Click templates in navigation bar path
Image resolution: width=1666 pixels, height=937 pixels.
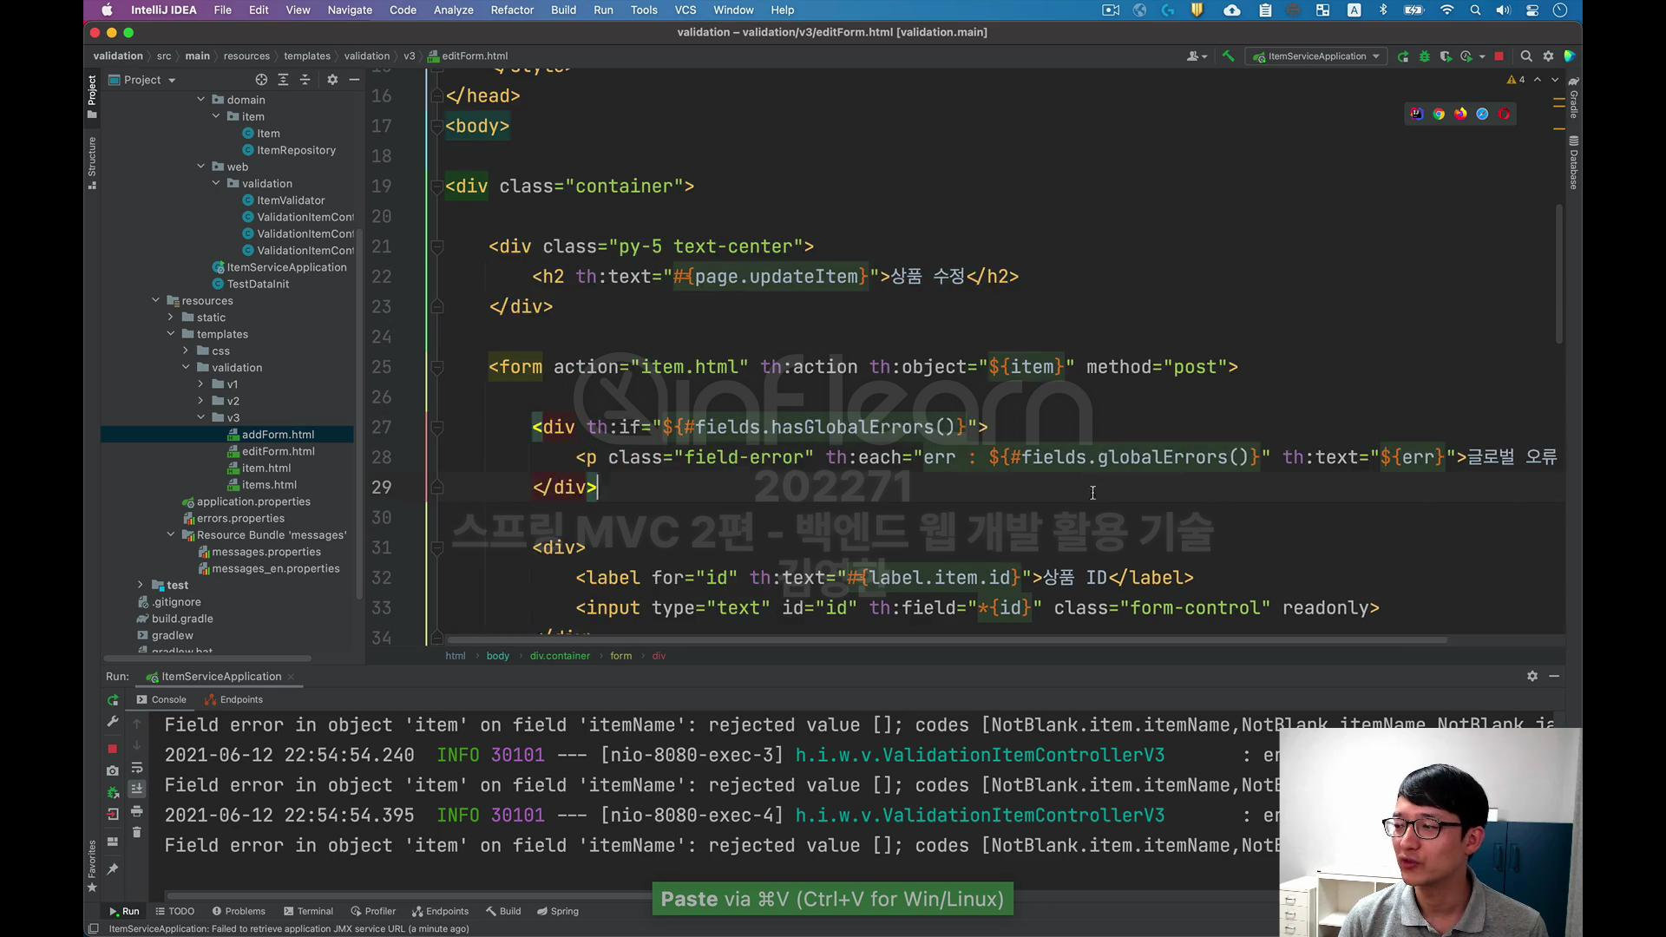(307, 56)
